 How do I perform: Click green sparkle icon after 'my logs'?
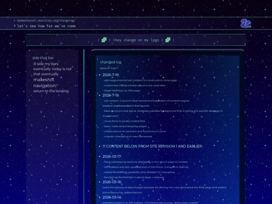[168, 40]
